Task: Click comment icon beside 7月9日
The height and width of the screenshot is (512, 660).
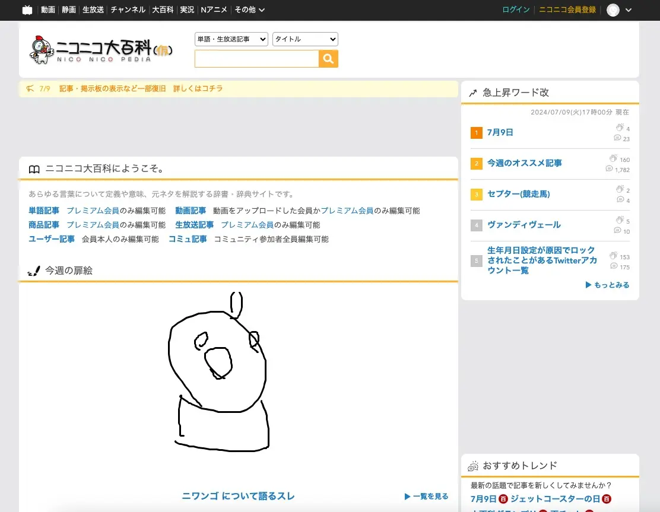Action: pyautogui.click(x=617, y=138)
